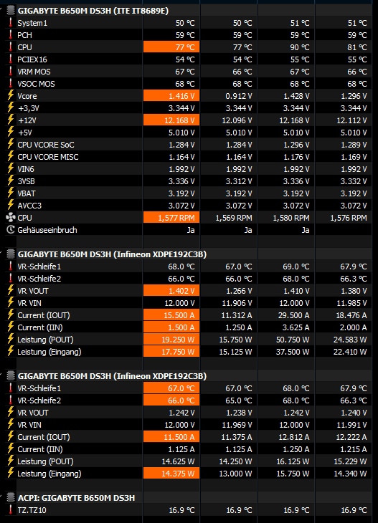Click the lightning icon in the Current (IOUT) row showing 15.500 A
This screenshot has width=378, height=523.
[11, 315]
